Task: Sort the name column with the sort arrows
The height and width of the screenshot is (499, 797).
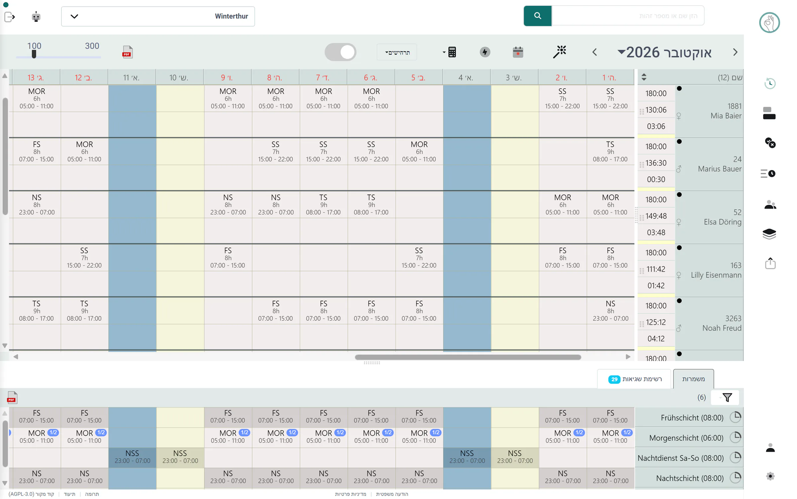Action: (x=644, y=77)
